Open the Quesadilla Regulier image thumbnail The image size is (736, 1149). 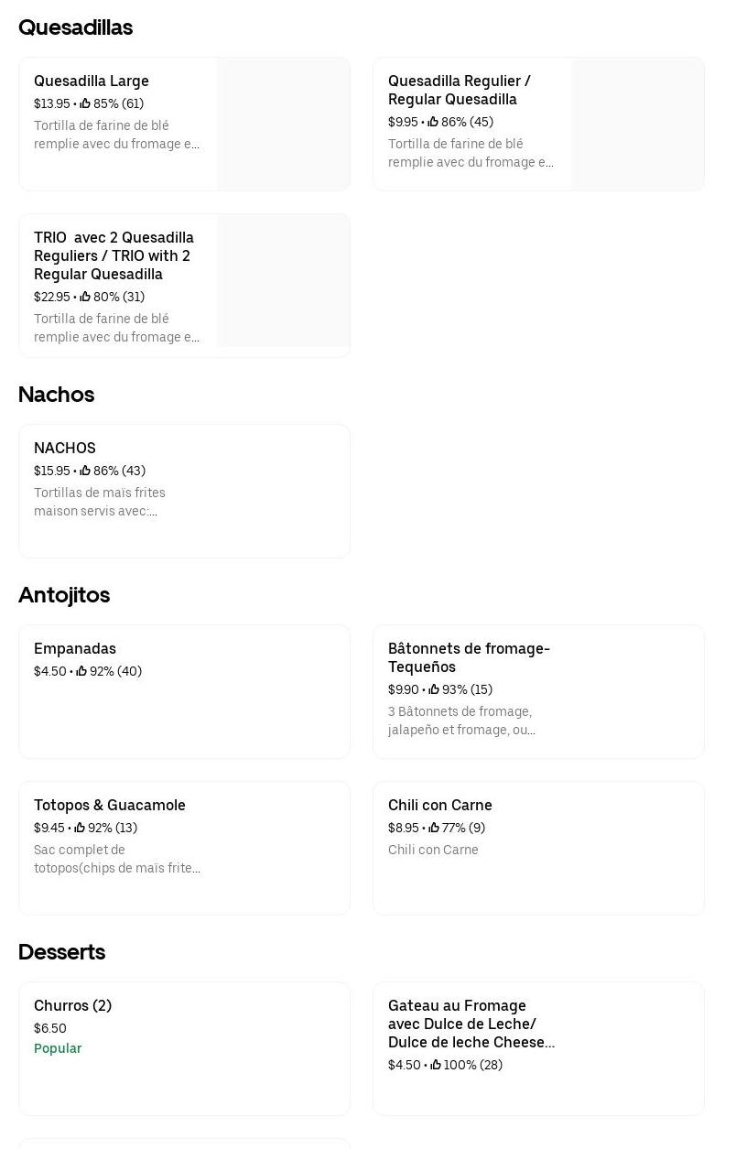click(x=637, y=125)
